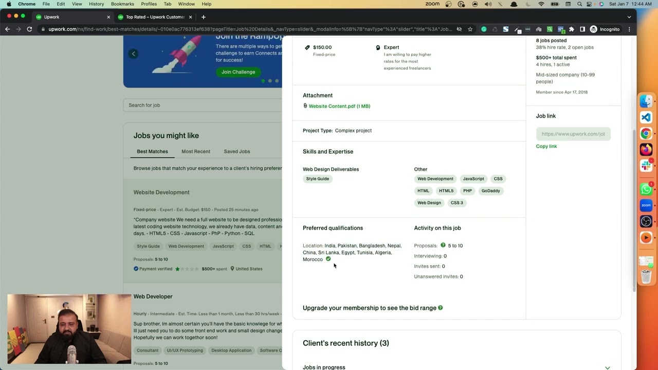Open the Bookmarks menu
Screen dimensions: 658x370
coord(122,4)
